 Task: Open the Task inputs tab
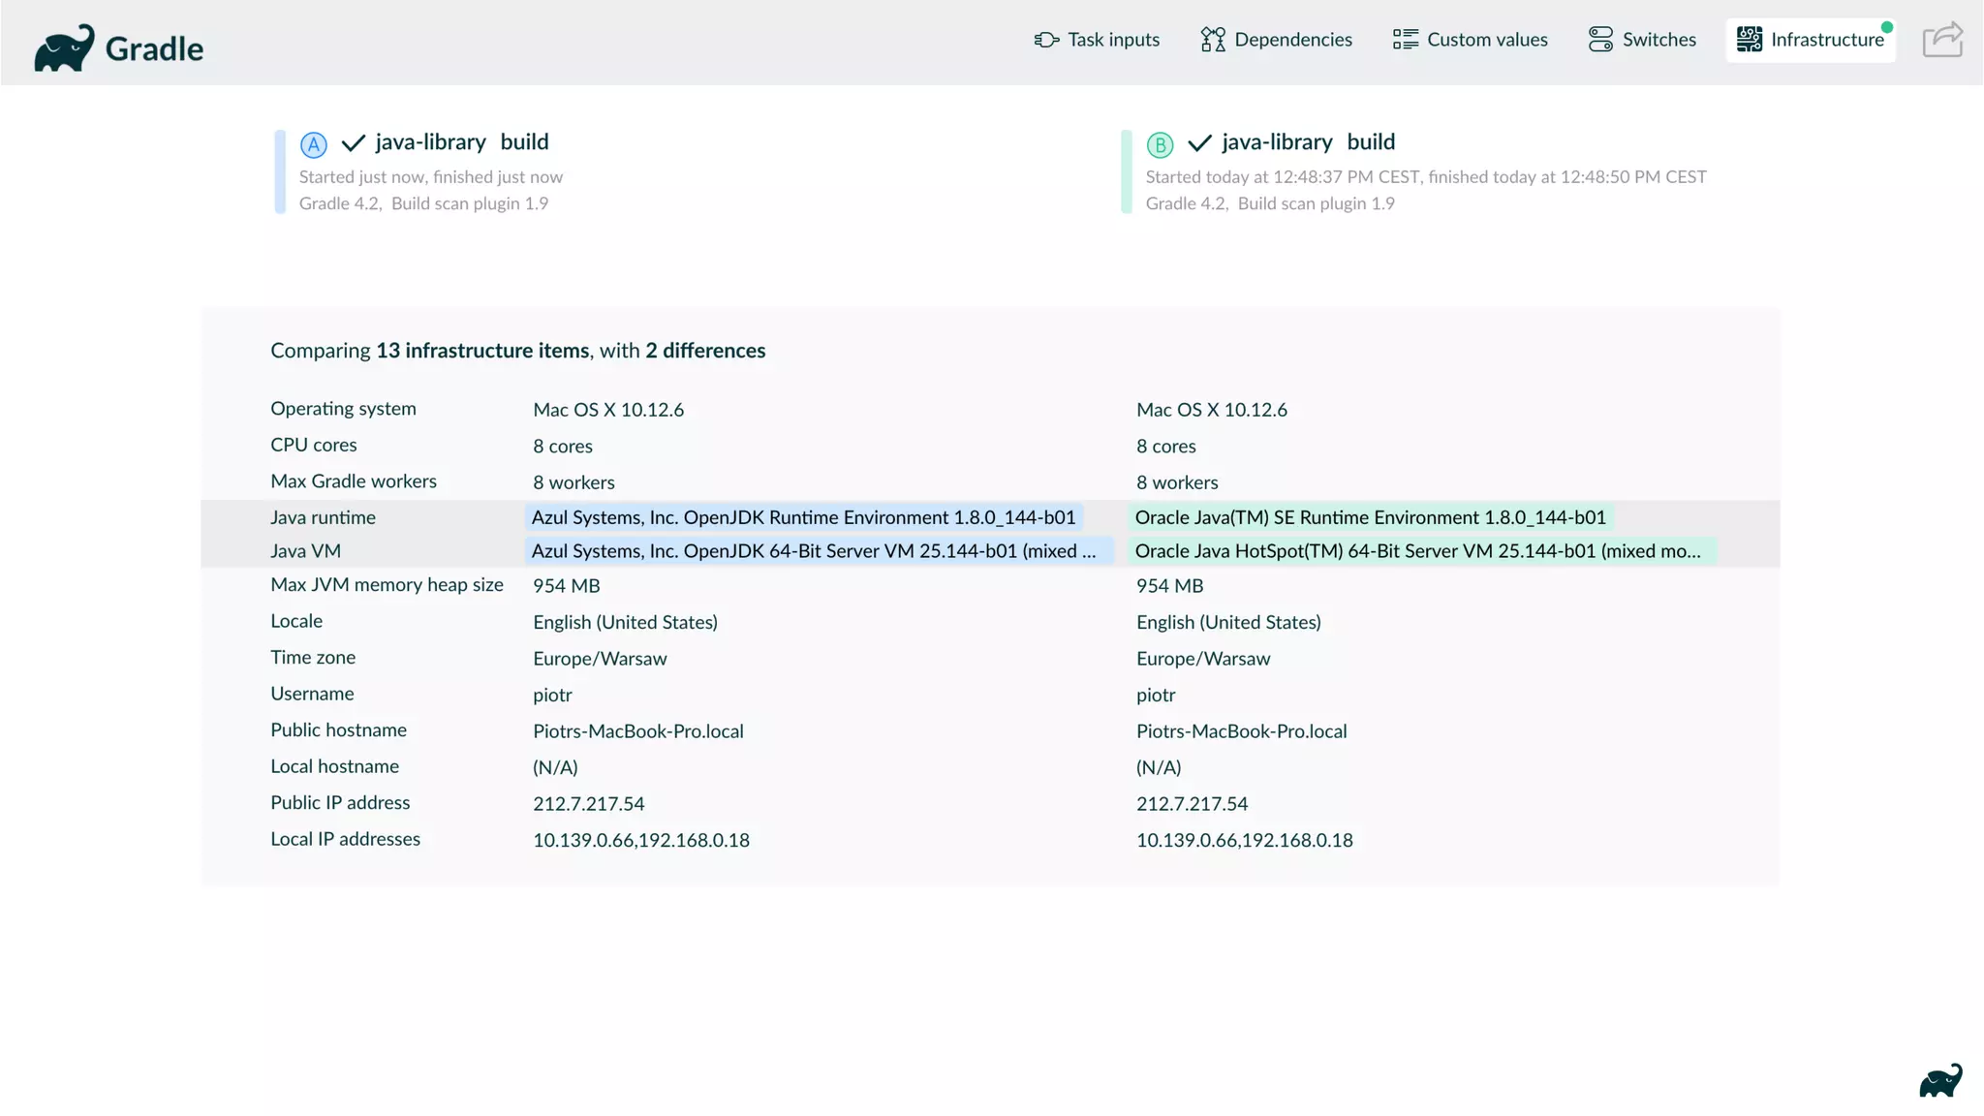[1113, 40]
